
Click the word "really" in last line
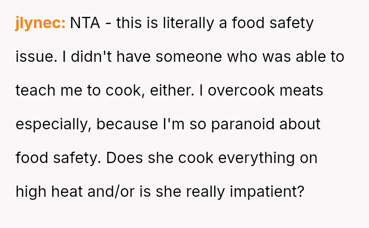(198, 192)
